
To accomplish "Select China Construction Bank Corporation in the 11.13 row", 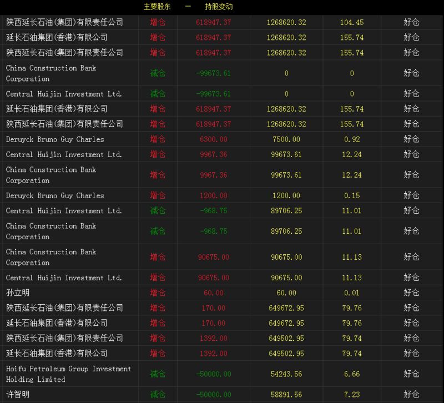I will (51, 257).
